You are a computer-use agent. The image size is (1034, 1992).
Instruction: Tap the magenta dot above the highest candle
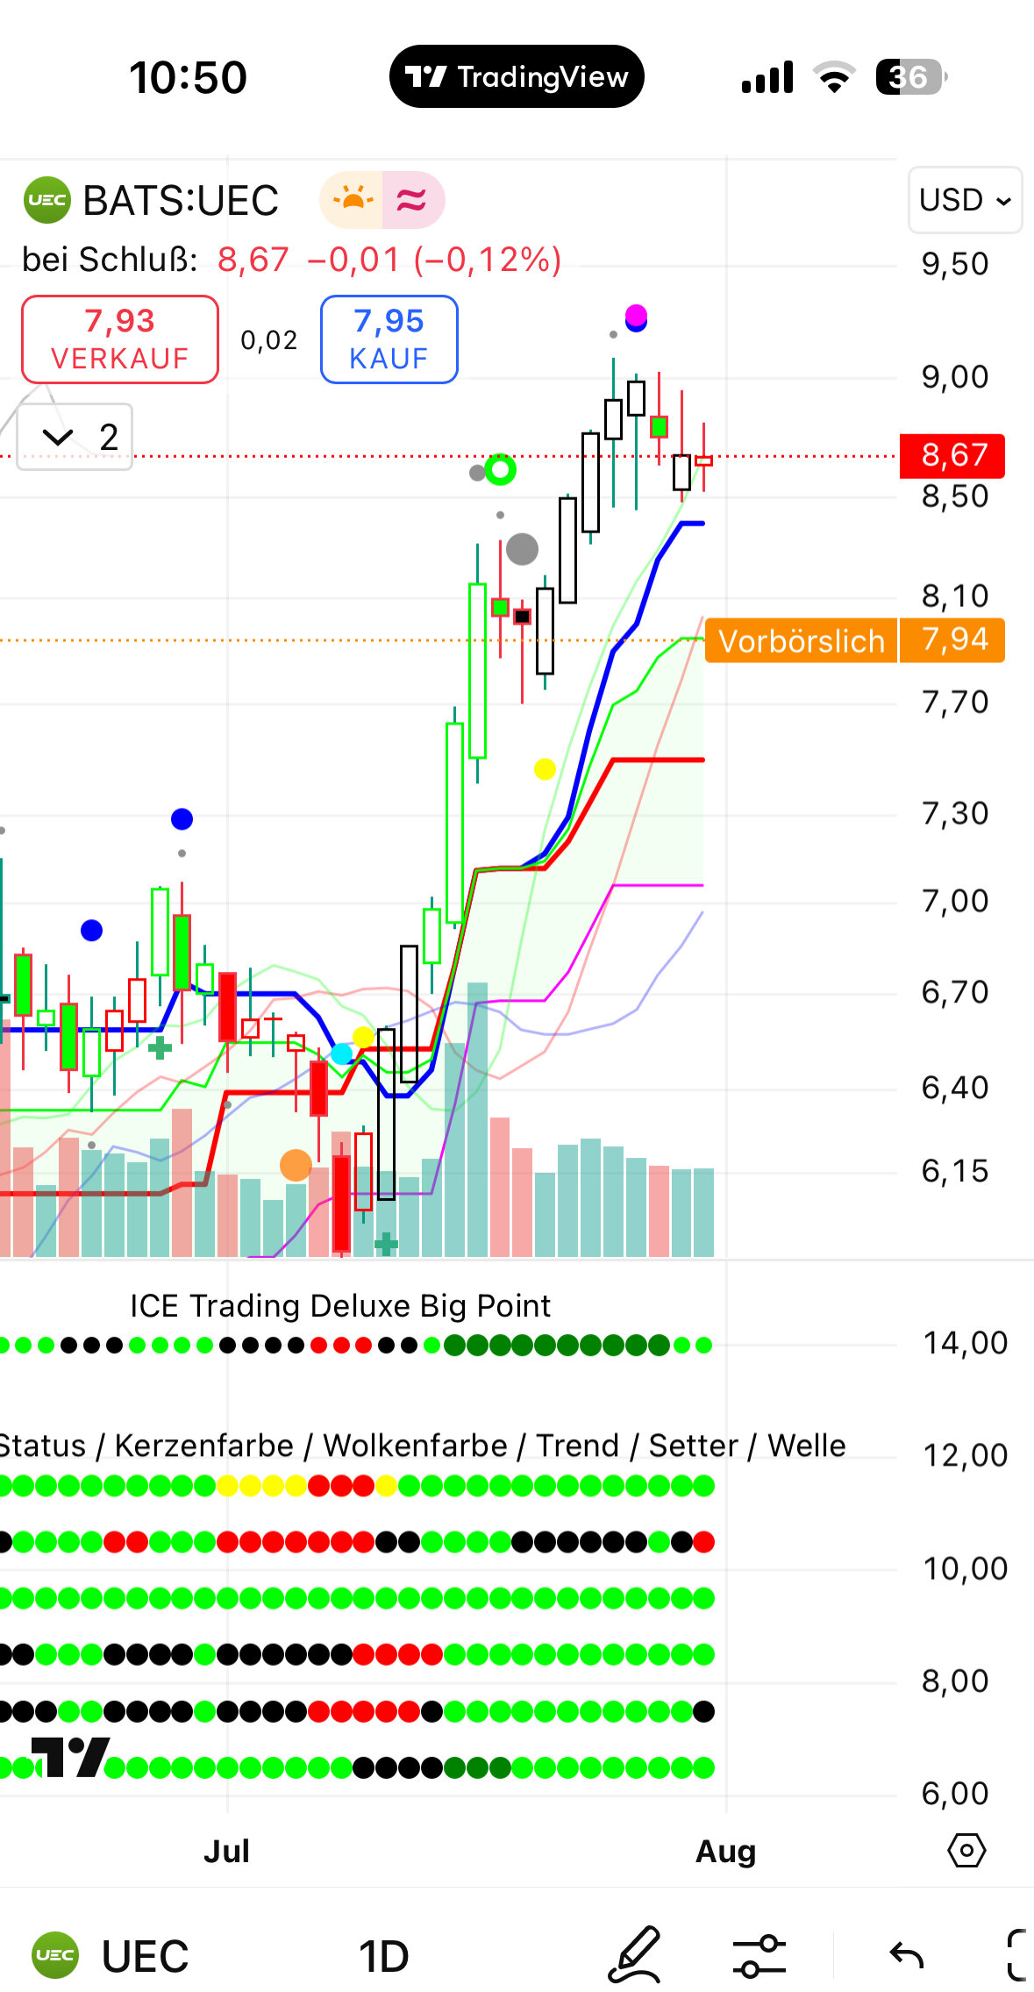pyautogui.click(x=636, y=315)
